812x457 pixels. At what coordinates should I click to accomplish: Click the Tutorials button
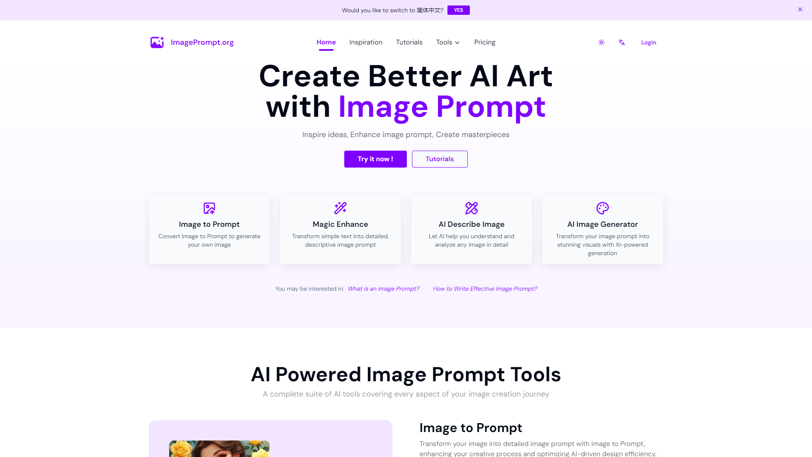pyautogui.click(x=439, y=159)
